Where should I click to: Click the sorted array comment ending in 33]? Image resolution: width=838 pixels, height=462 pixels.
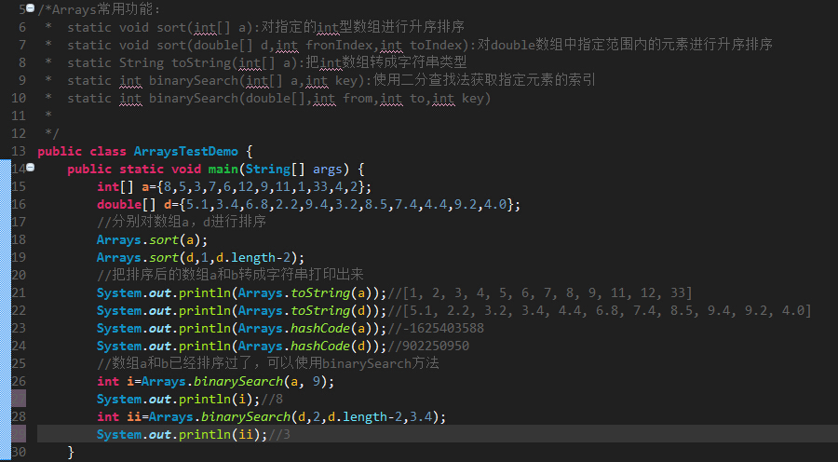[x=540, y=293]
